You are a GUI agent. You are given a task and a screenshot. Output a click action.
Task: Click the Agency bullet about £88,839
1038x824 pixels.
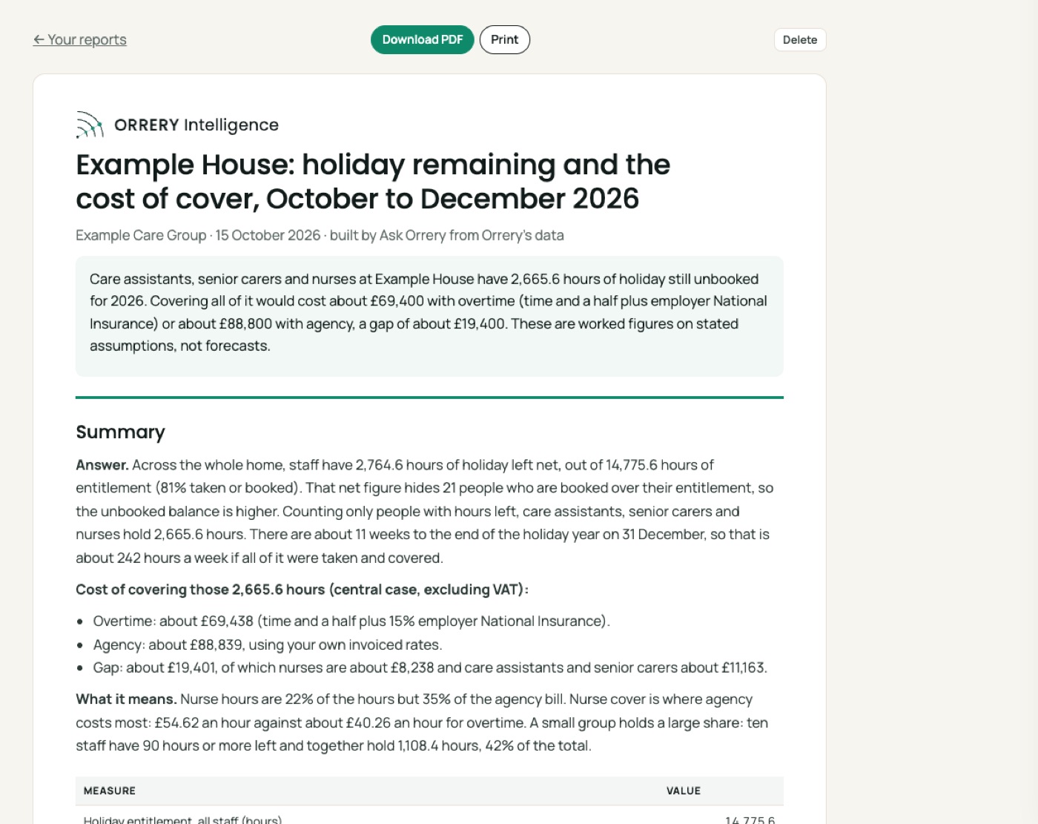coord(268,645)
